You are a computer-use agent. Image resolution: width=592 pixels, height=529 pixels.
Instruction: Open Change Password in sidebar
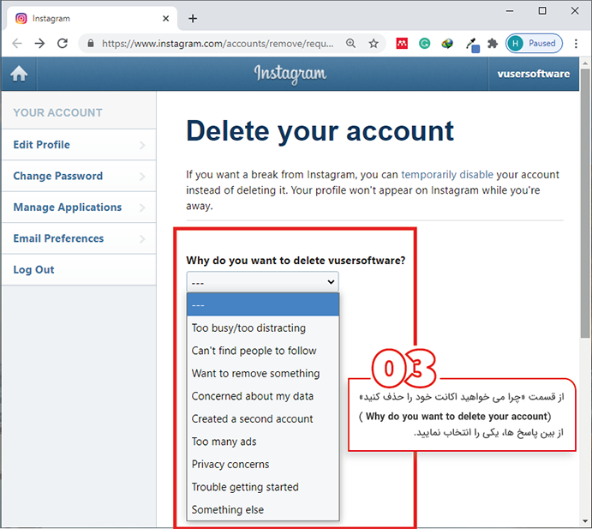(79, 176)
